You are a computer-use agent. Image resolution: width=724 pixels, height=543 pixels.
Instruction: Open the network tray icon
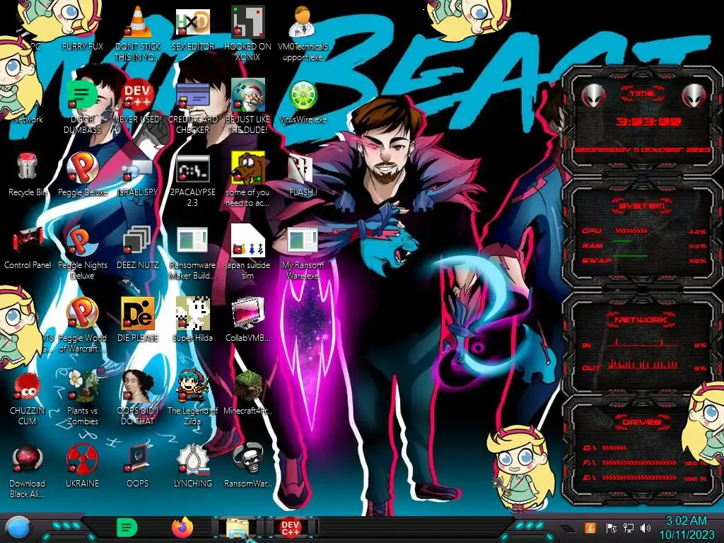(x=628, y=527)
